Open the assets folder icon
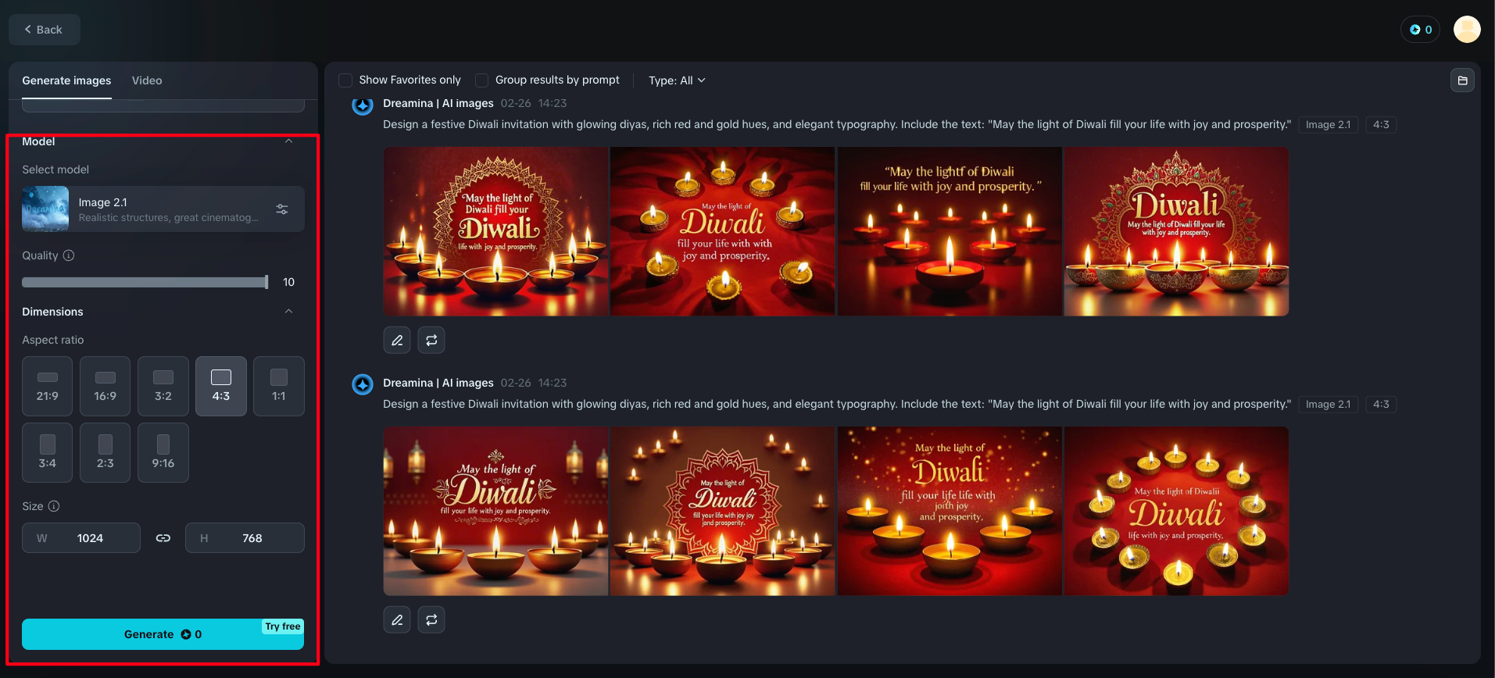This screenshot has height=678, width=1495. point(1462,80)
